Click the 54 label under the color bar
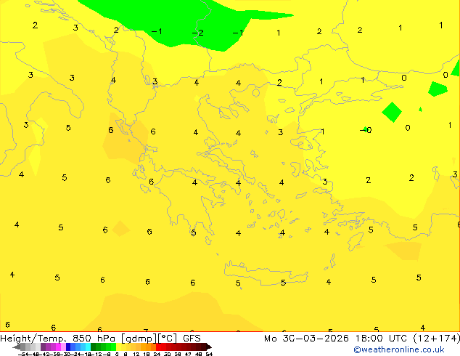The height and width of the screenshot is (356, 460). [x=209, y=354]
